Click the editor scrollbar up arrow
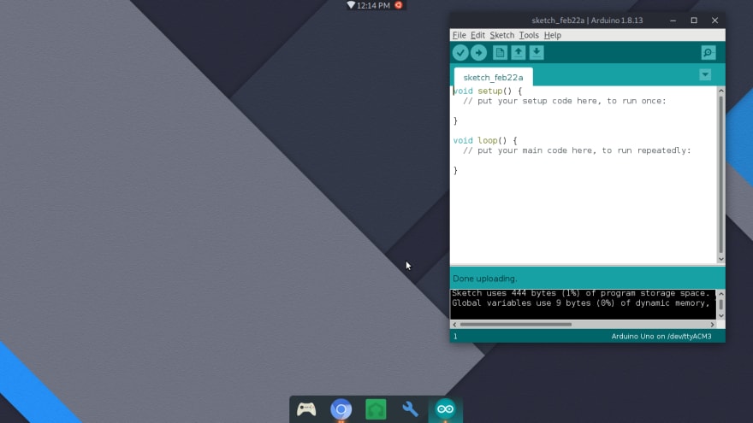753x423 pixels. [x=720, y=91]
